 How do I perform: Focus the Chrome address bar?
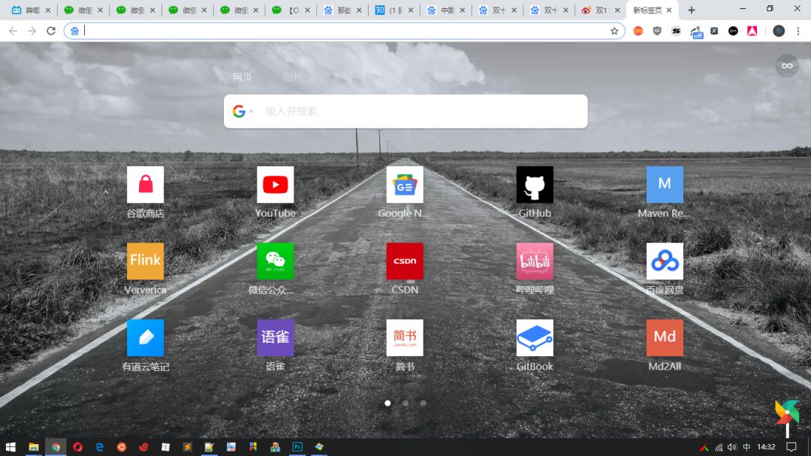pos(344,31)
